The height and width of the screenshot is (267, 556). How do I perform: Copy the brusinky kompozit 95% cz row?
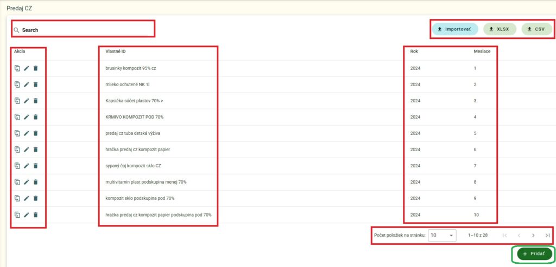17,68
